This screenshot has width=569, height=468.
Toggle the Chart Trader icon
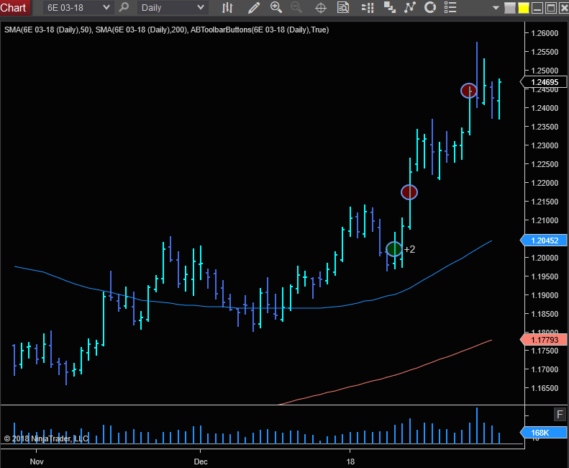click(x=368, y=8)
